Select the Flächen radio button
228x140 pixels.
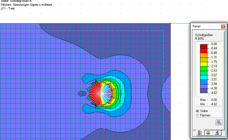[x=197, y=115]
